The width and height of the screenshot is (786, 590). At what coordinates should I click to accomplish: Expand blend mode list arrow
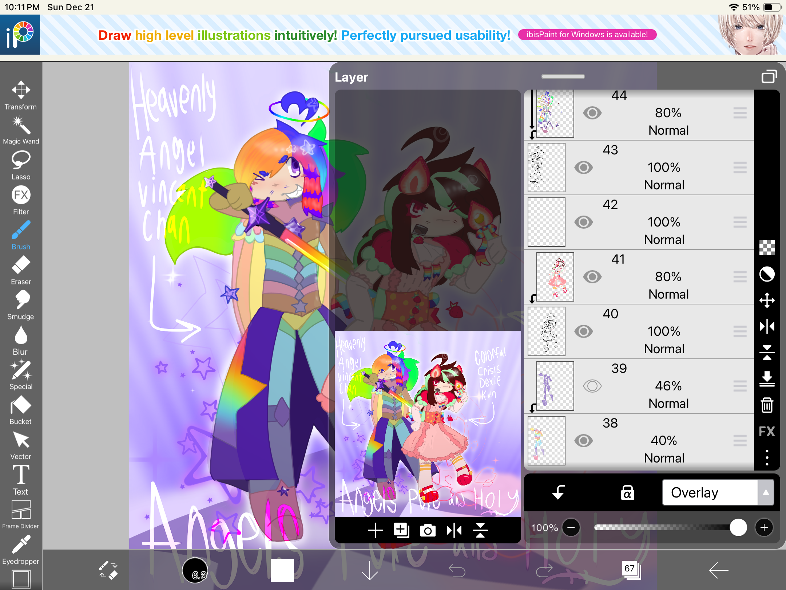766,492
